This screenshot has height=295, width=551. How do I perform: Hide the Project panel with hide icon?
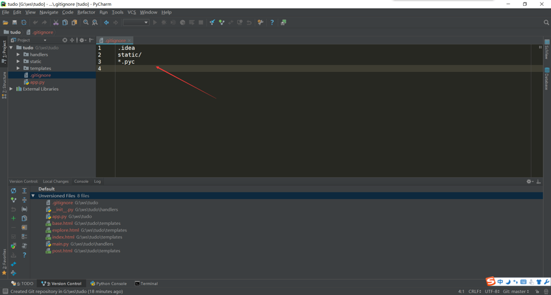92,40
